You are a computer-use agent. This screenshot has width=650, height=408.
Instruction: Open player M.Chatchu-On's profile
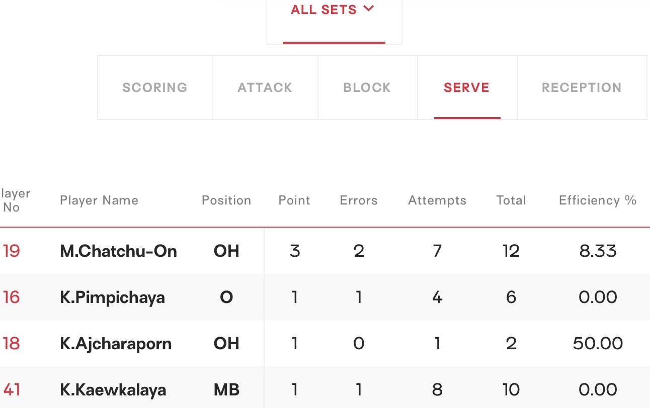(119, 251)
